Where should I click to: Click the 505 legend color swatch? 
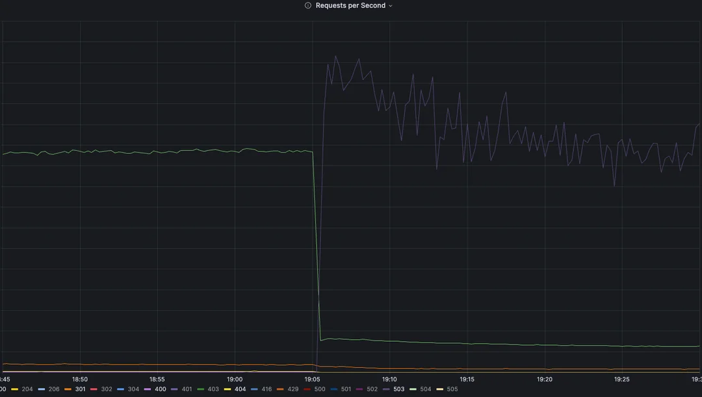(439, 389)
